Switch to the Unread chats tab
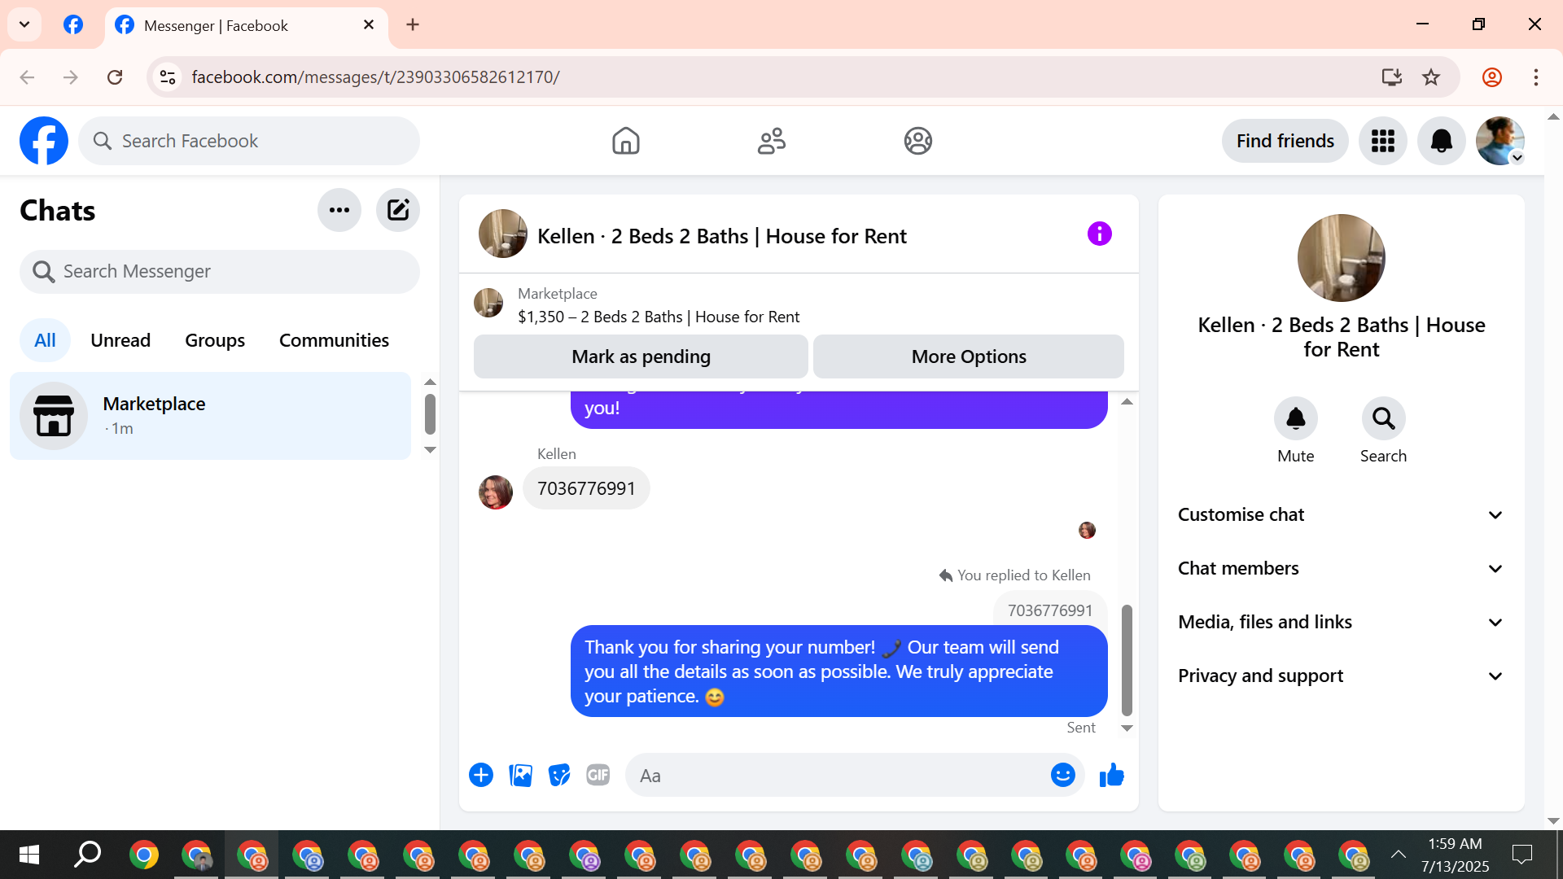 pos(120,340)
